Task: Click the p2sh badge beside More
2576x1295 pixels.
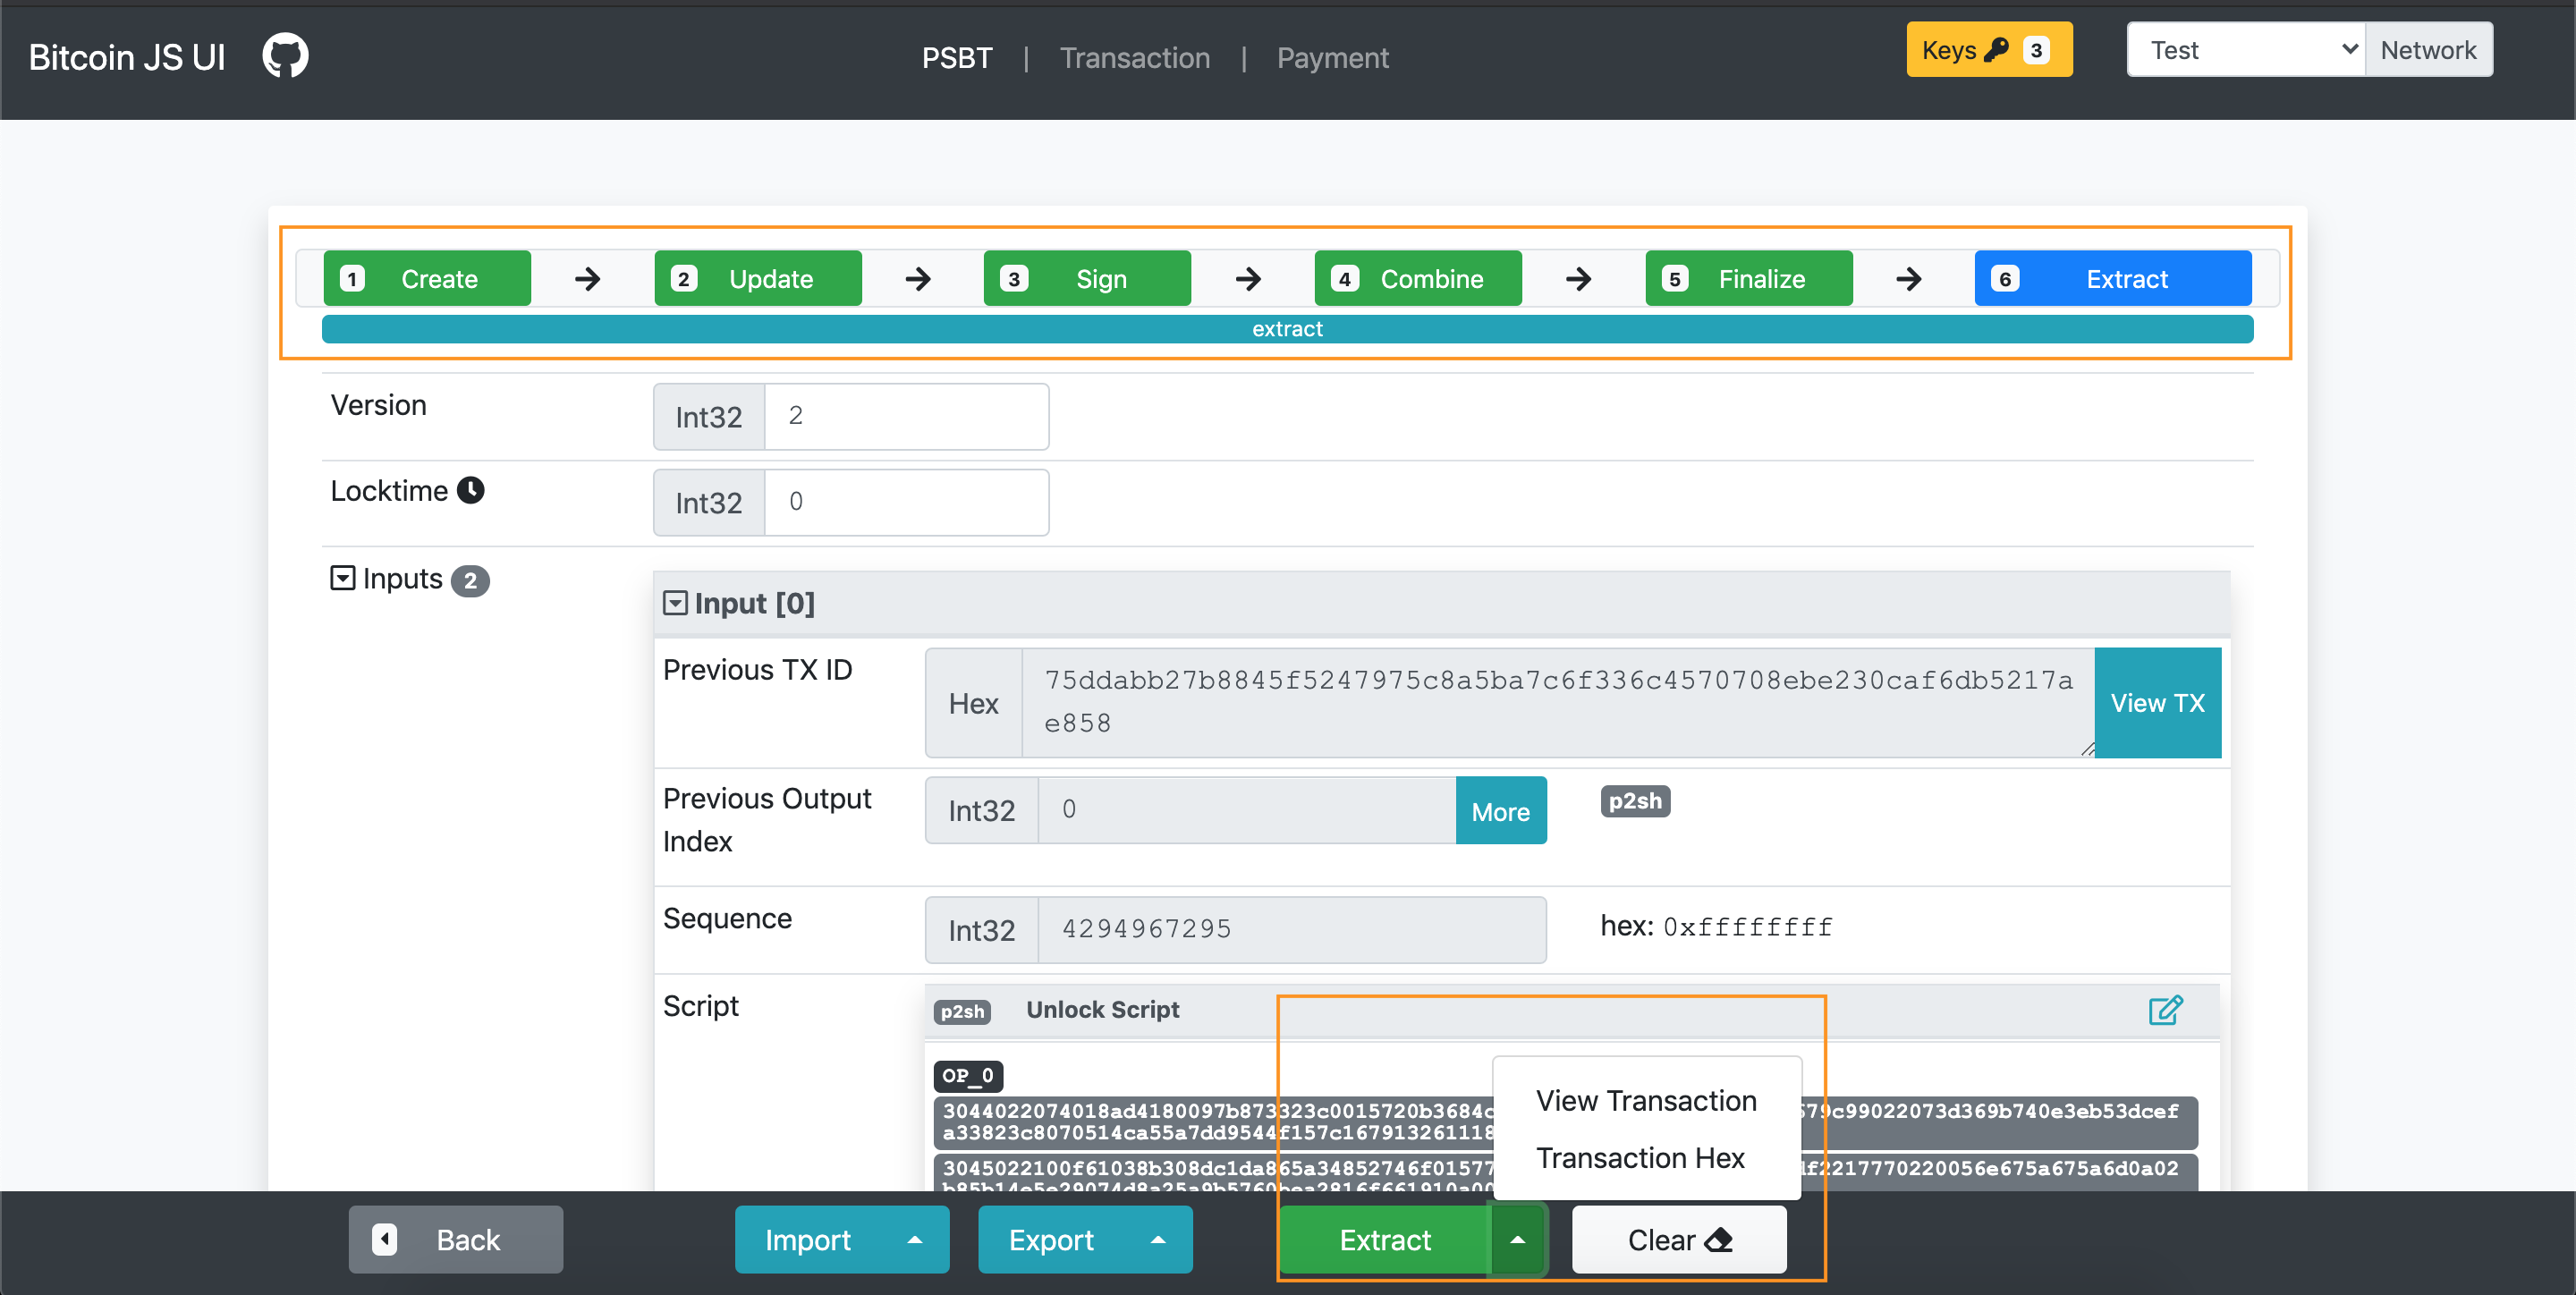Action: pos(1635,800)
